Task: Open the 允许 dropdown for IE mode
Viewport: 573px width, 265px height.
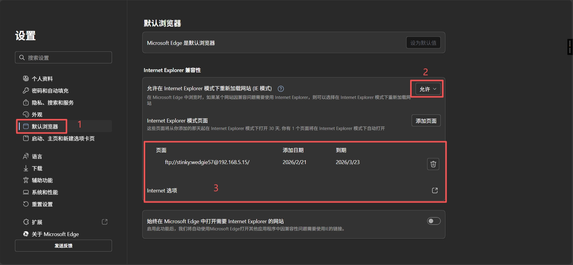Action: click(428, 89)
